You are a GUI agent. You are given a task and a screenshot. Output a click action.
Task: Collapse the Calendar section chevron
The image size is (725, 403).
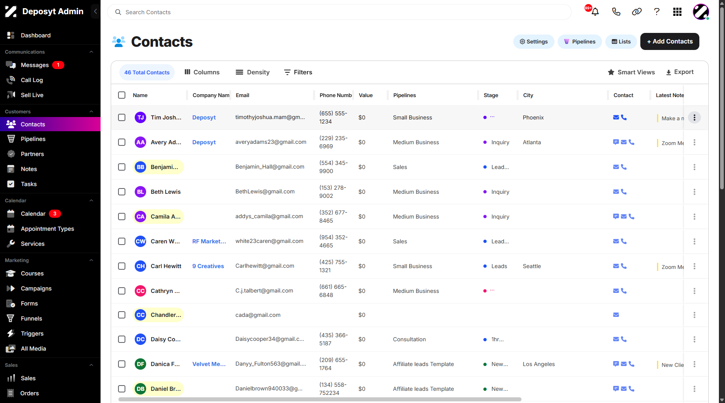point(91,201)
